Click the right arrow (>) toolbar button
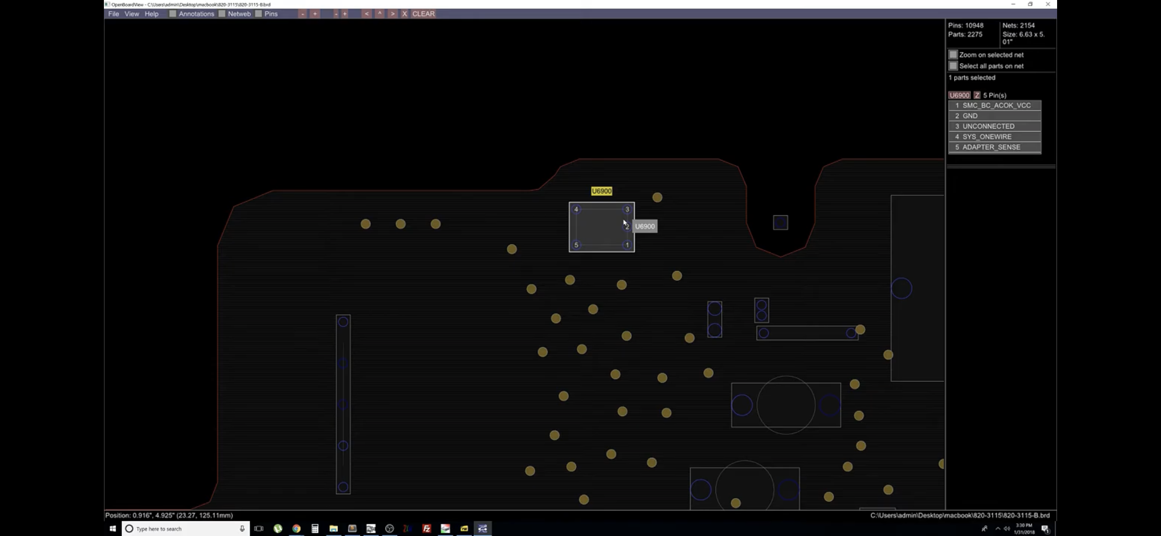The width and height of the screenshot is (1161, 536). point(392,14)
